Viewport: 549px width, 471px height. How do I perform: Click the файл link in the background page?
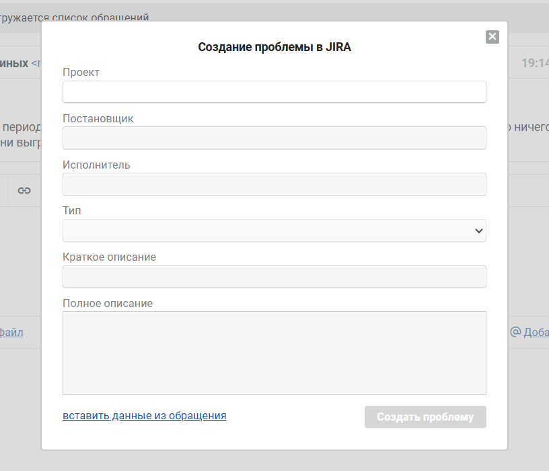(x=11, y=332)
